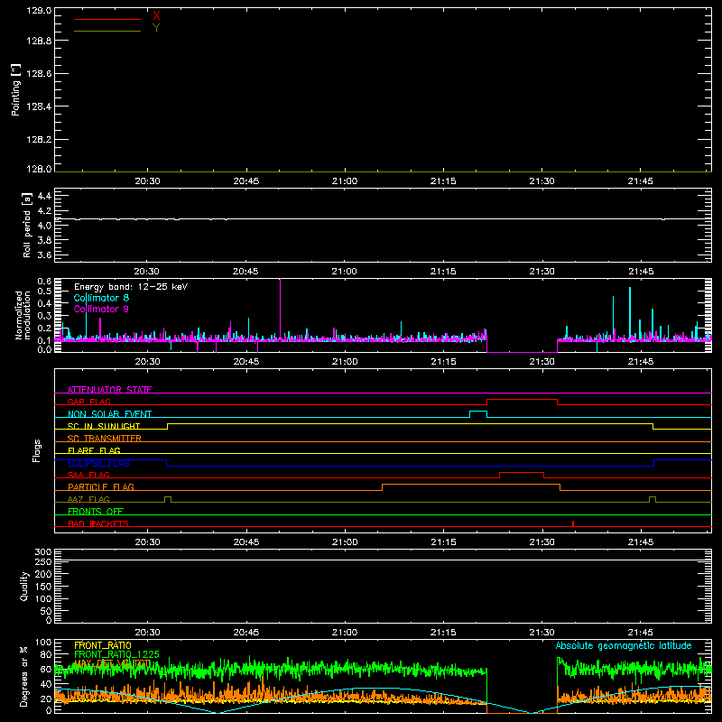Select the Y legend label
The height and width of the screenshot is (722, 722).
click(x=156, y=28)
